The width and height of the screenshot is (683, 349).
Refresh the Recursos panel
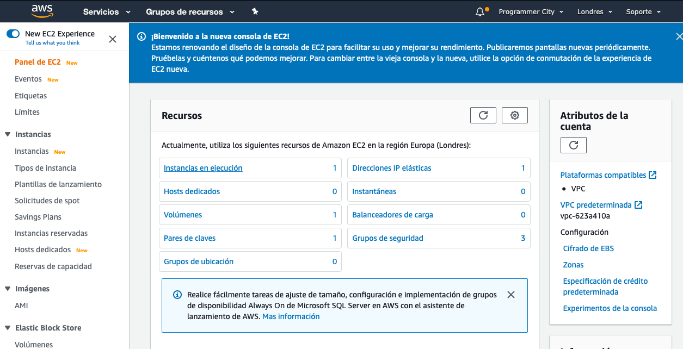pyautogui.click(x=483, y=115)
